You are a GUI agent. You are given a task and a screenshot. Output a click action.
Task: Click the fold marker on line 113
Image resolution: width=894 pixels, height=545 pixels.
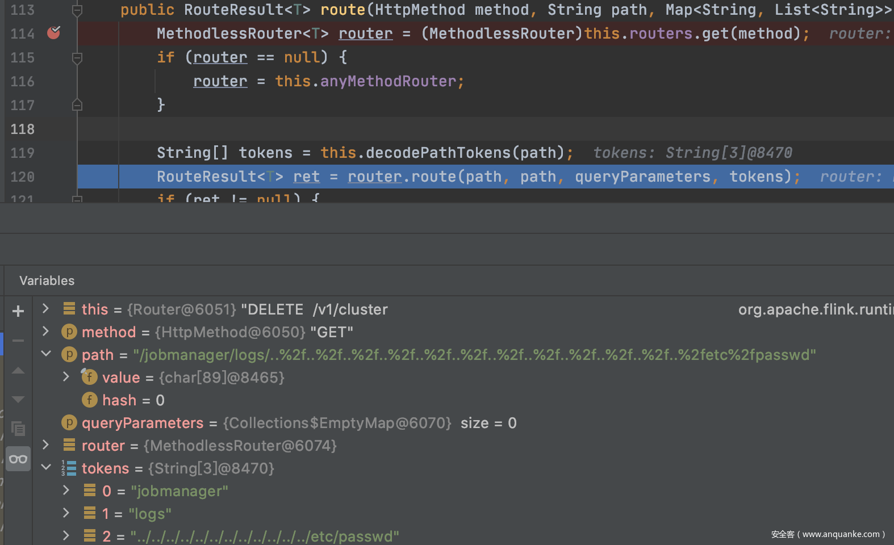(x=77, y=10)
